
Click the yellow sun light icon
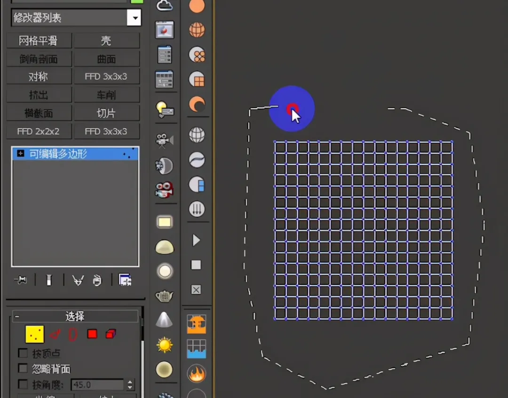click(165, 345)
